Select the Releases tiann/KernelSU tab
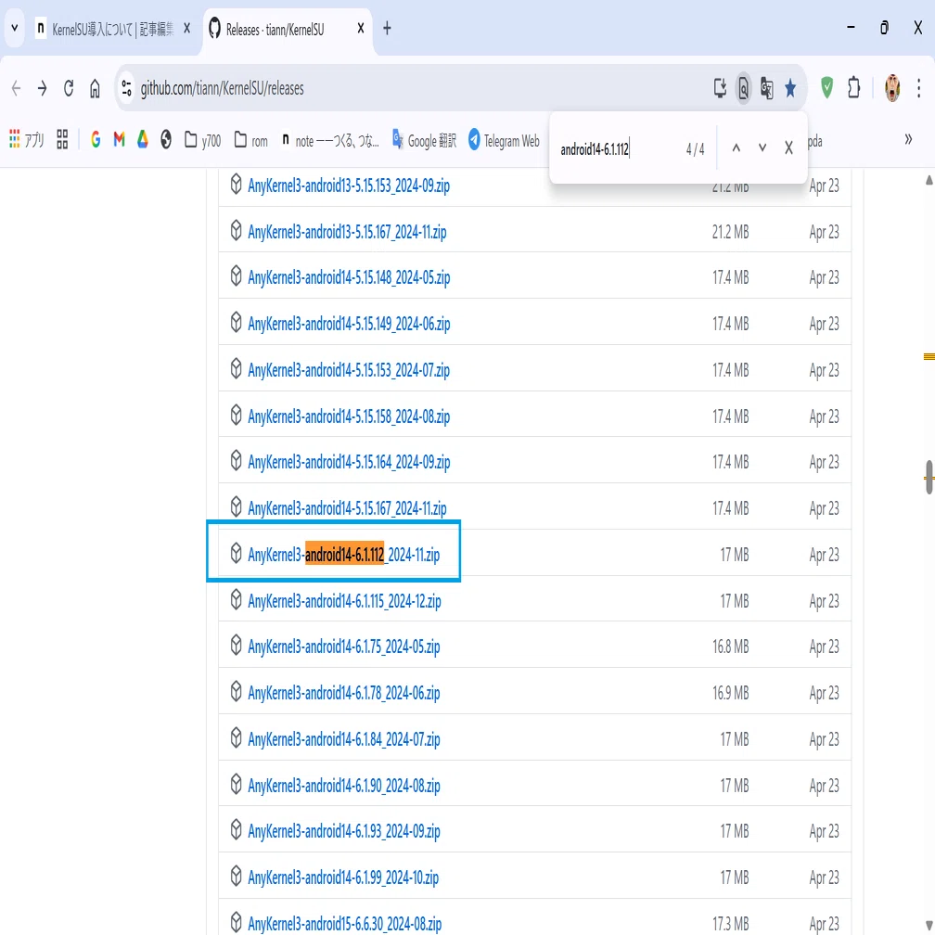The height and width of the screenshot is (935, 935). [275, 30]
